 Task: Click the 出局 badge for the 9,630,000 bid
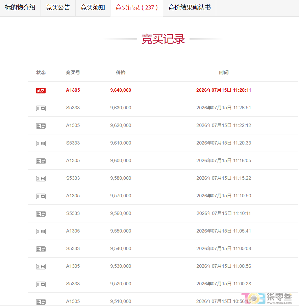click(41, 108)
